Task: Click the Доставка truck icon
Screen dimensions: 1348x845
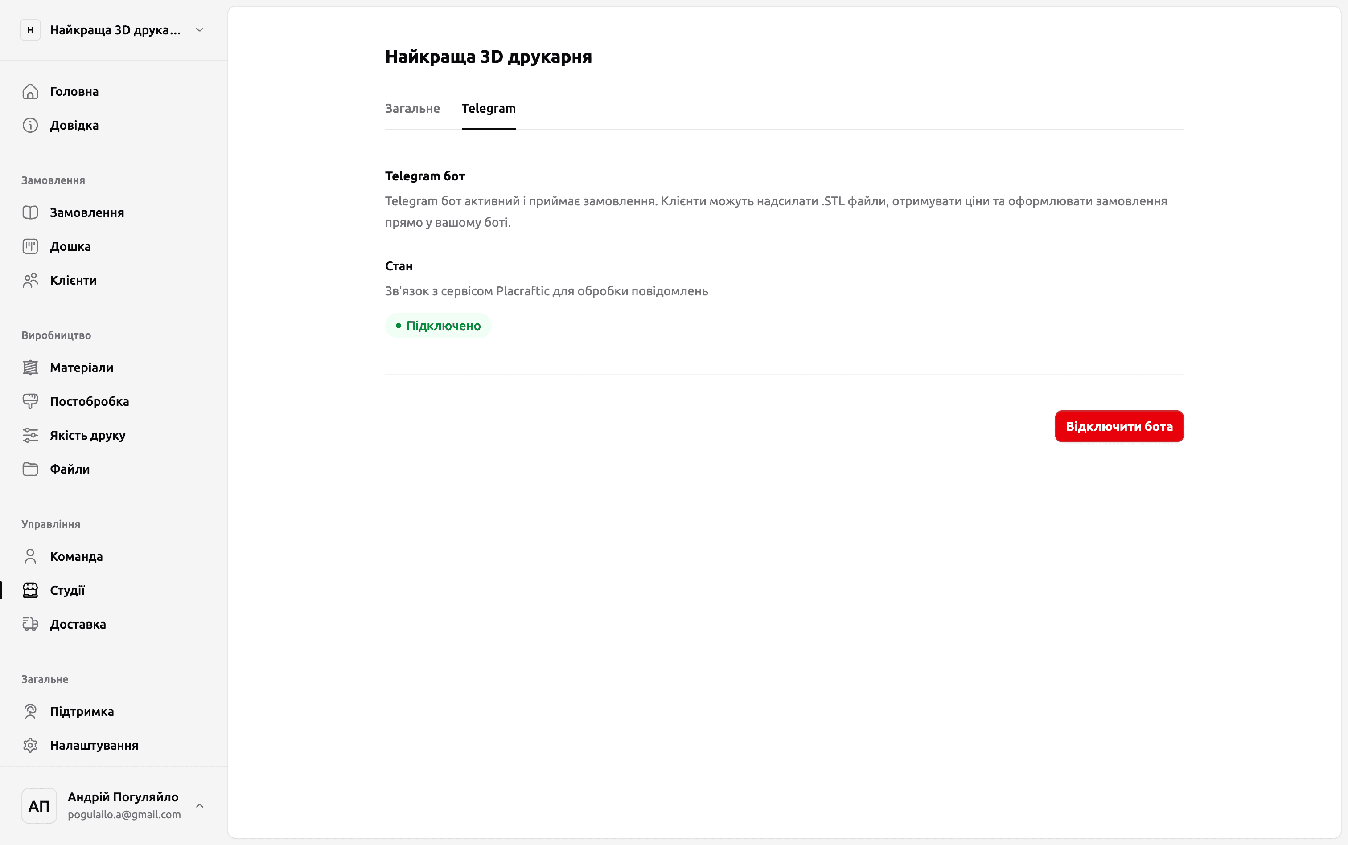Action: [30, 624]
